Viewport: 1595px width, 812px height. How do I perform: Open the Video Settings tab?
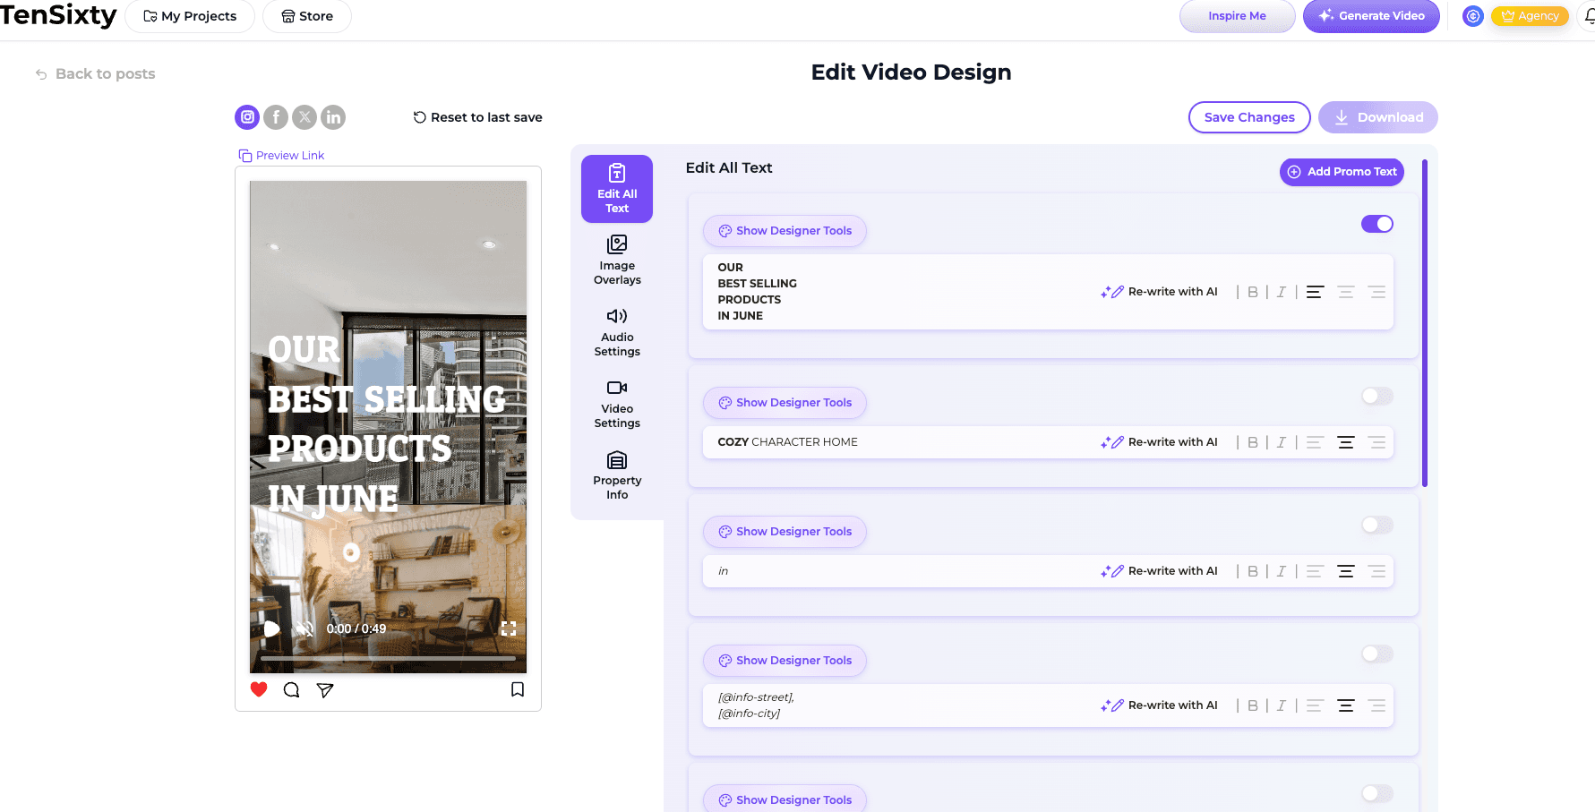(x=617, y=404)
